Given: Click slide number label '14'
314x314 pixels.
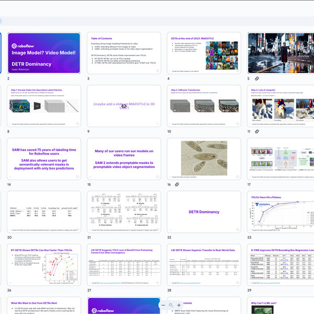Looking at the screenshot, I should click(9, 184).
